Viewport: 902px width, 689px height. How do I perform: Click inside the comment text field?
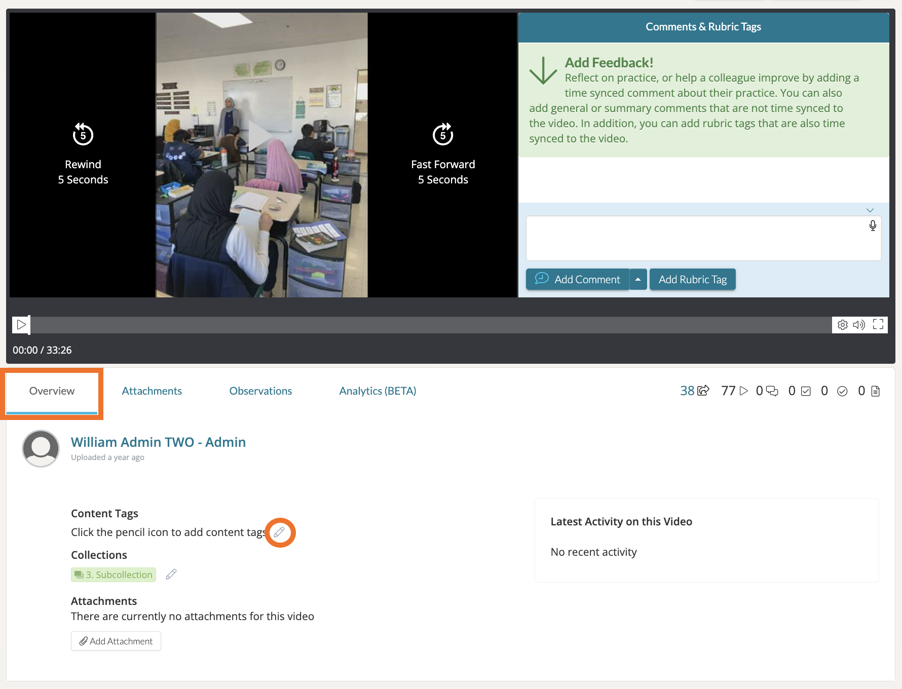click(694, 238)
